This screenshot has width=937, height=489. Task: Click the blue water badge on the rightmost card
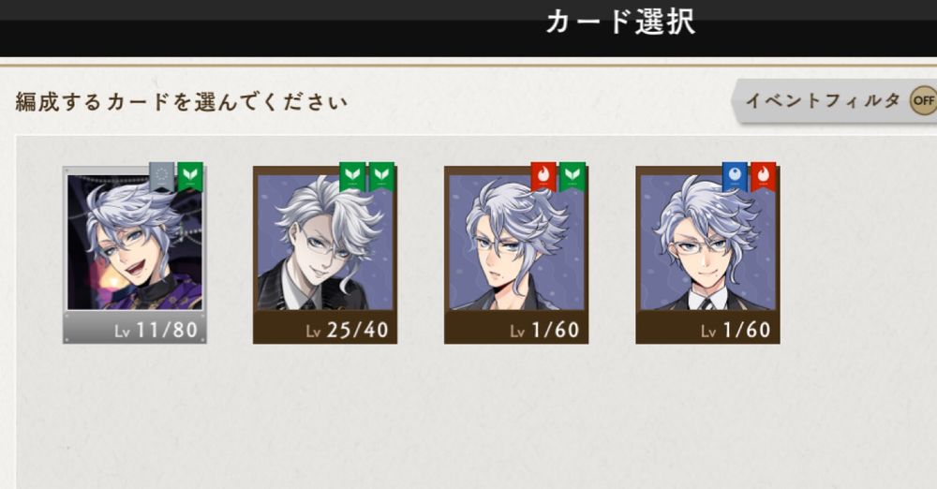pyautogui.click(x=735, y=177)
